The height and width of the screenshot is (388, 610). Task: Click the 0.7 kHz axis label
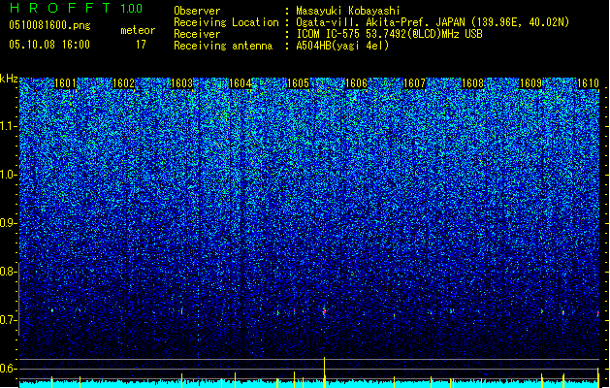click(8, 320)
